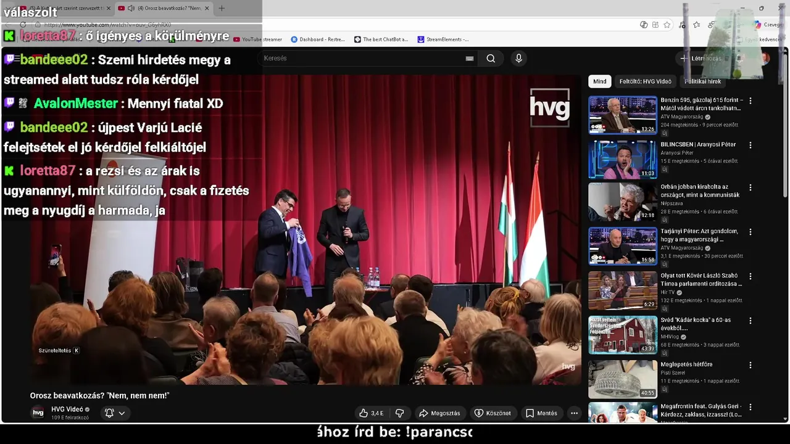Open options menu for Meglepetés hétfőre video
This screenshot has width=790, height=444.
[x=750, y=365]
